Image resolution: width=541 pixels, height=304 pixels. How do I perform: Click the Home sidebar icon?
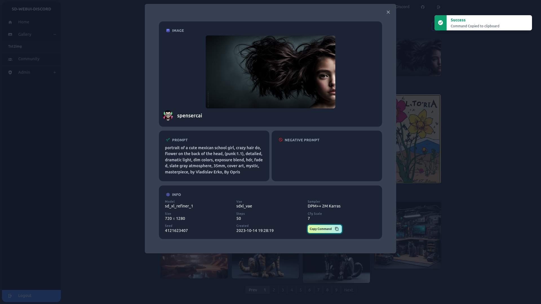point(10,22)
